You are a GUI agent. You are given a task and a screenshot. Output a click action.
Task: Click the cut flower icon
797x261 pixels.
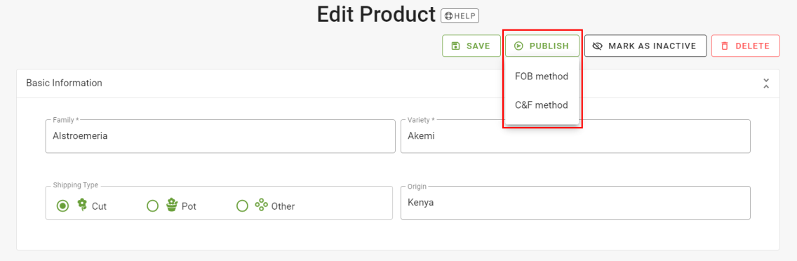[82, 205]
